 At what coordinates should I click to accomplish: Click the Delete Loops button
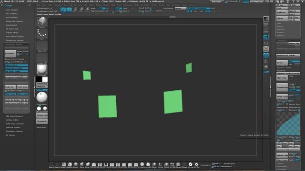[282, 155]
